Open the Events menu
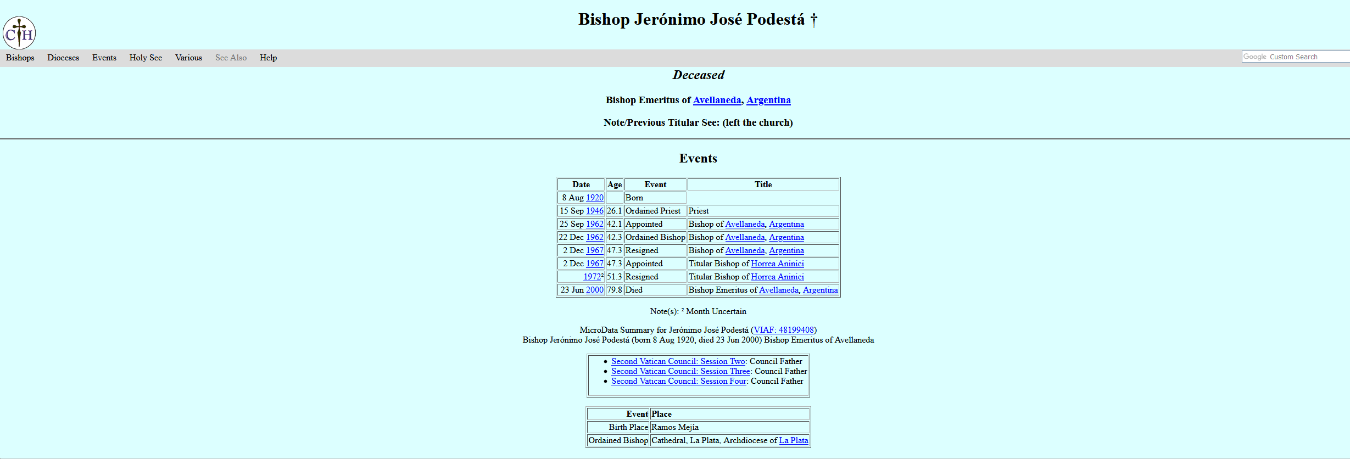Viewport: 1350px width, 459px height. pos(104,58)
